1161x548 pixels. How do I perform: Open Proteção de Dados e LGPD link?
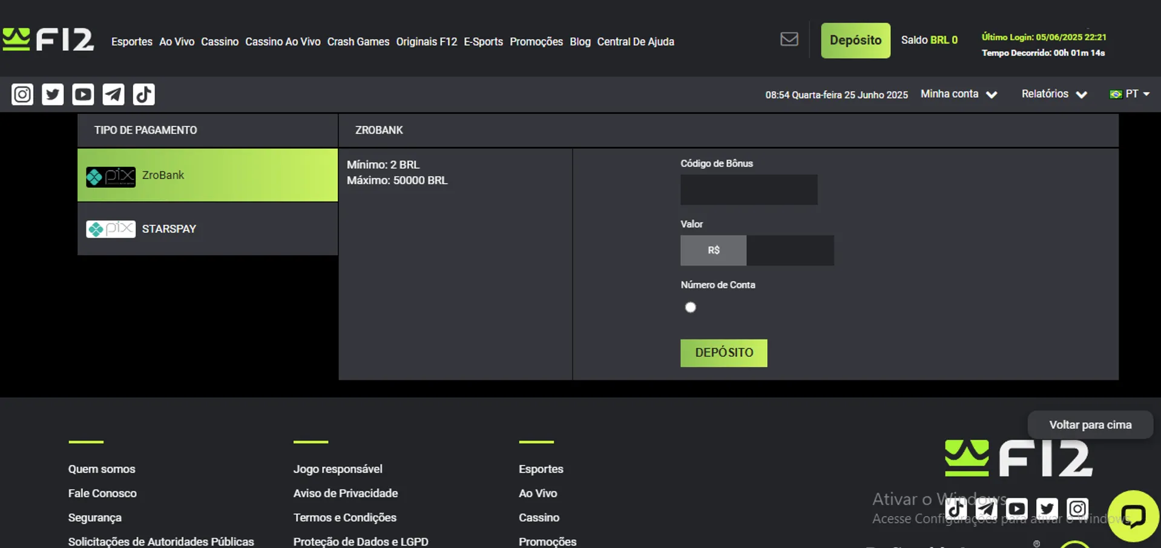361,542
